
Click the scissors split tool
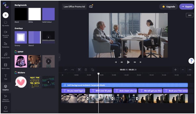(79, 70)
